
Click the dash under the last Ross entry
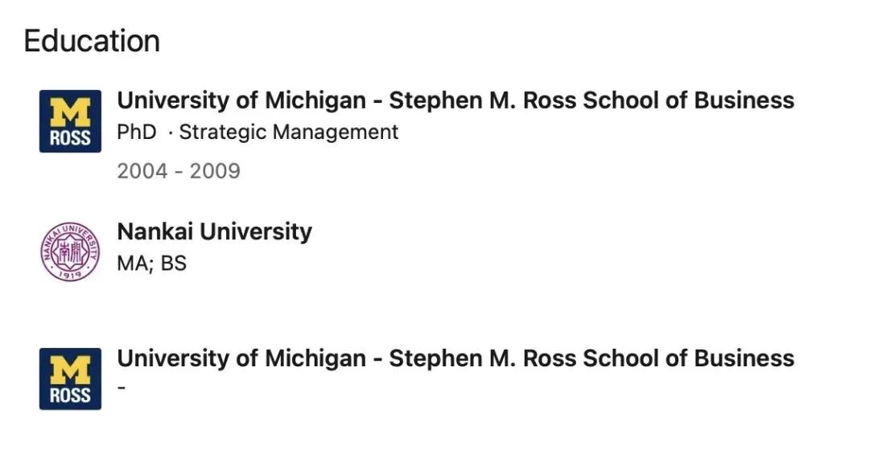121,387
